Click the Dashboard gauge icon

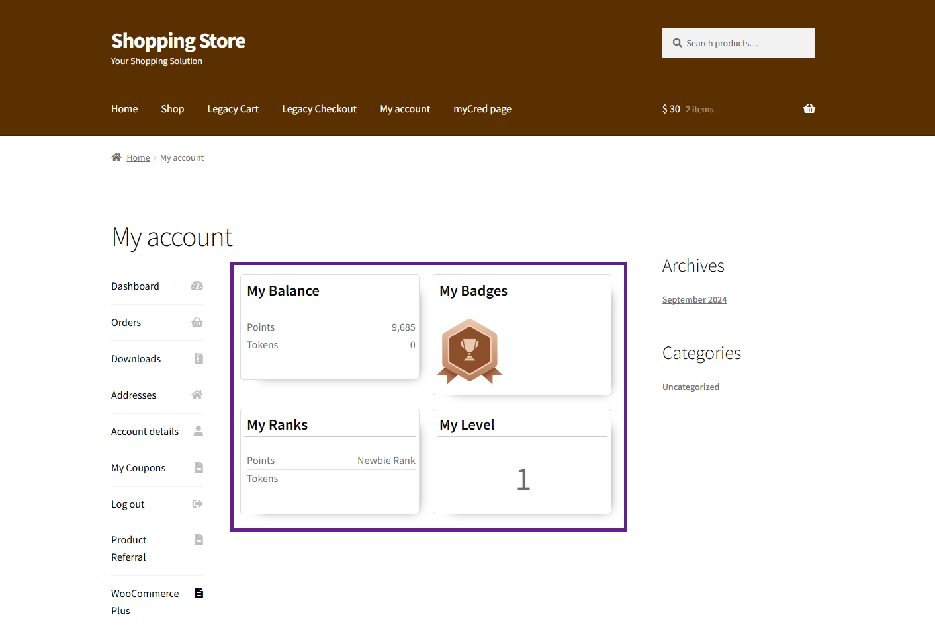click(x=197, y=286)
